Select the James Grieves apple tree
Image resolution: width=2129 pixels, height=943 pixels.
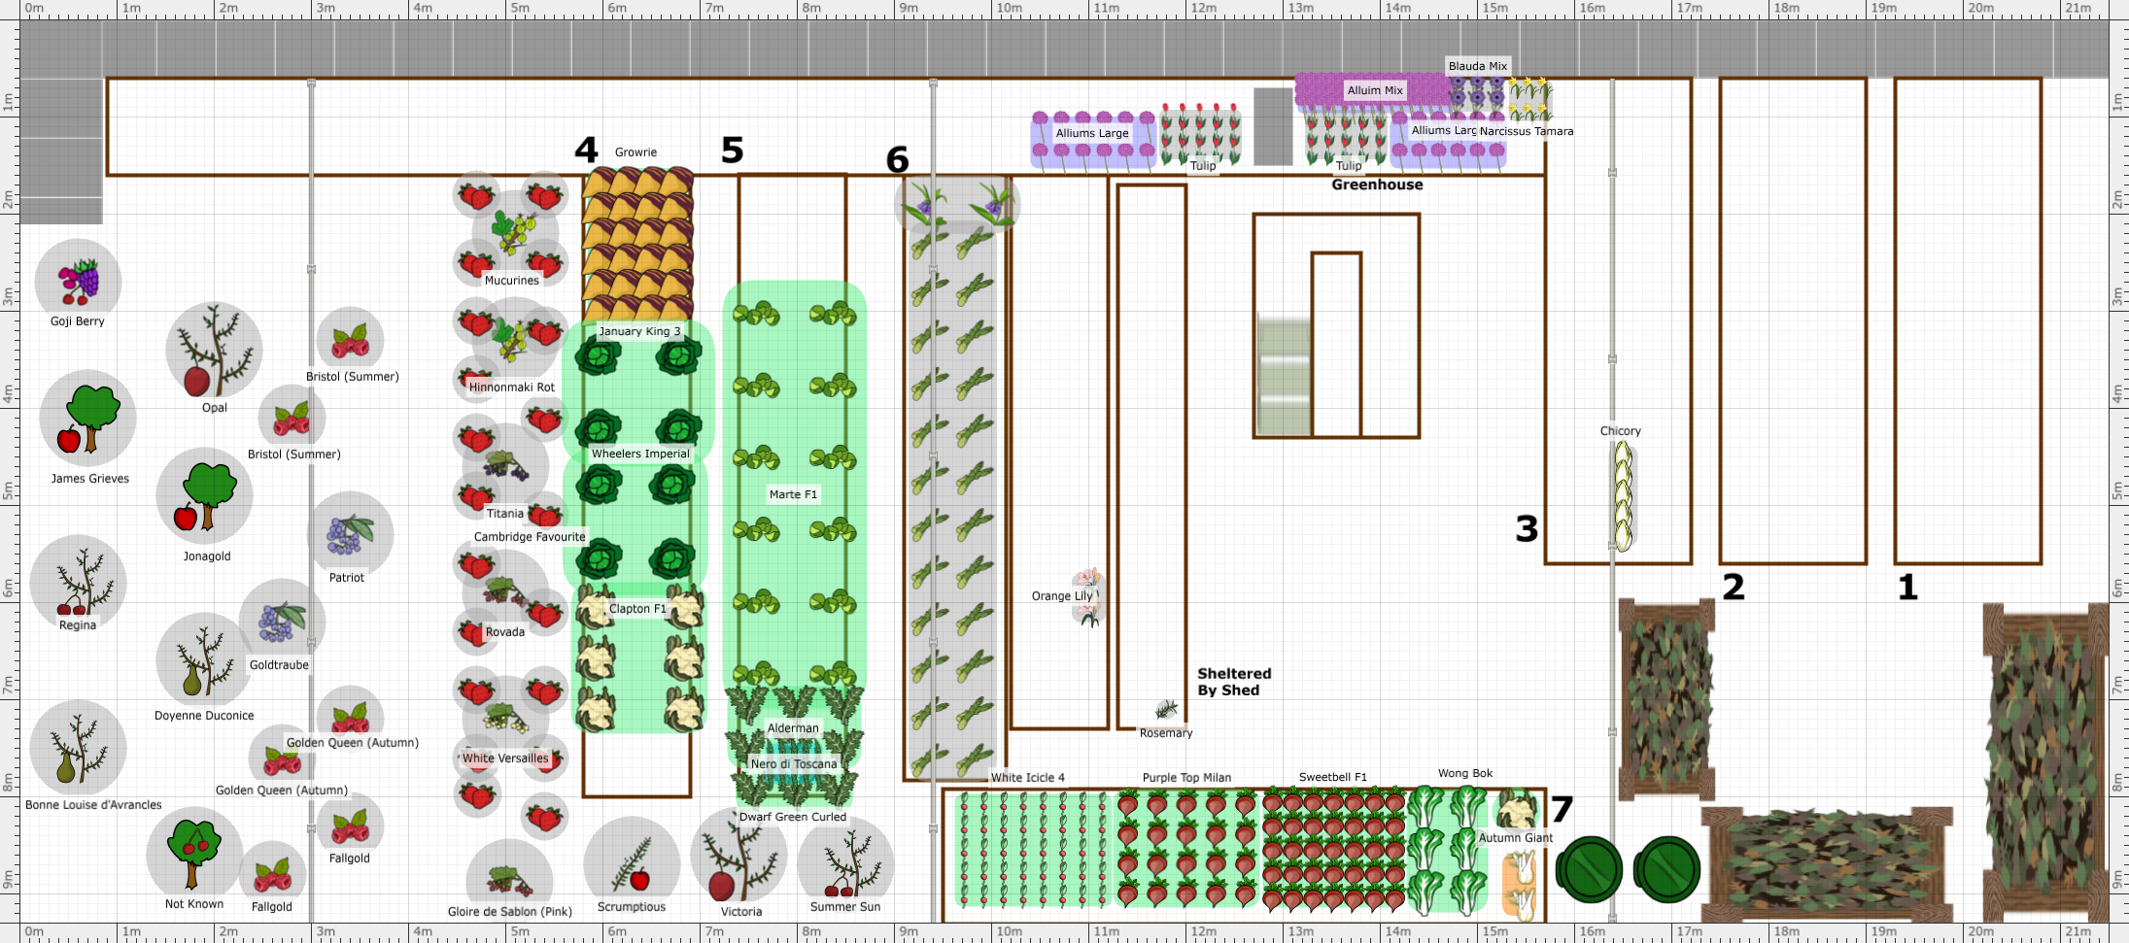click(x=87, y=418)
